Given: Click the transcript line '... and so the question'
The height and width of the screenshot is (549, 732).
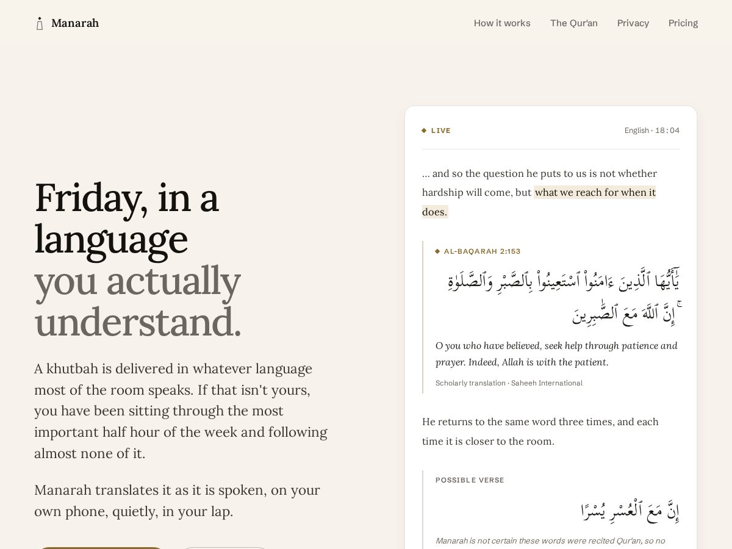Looking at the screenshot, I should [539, 192].
